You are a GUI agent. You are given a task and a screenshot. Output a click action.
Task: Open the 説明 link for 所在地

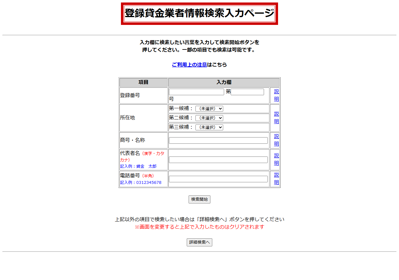click(x=276, y=118)
